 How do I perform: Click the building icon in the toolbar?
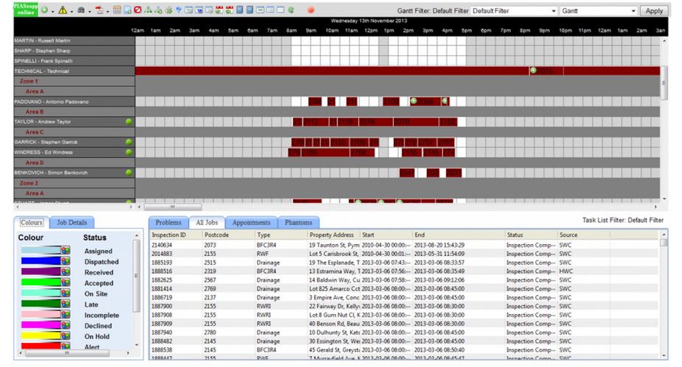(81, 10)
